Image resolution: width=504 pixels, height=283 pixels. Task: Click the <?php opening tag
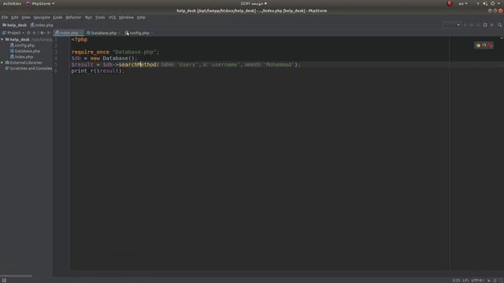point(79,39)
